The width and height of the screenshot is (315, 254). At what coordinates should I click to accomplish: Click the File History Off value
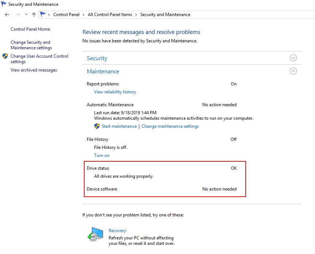233,139
